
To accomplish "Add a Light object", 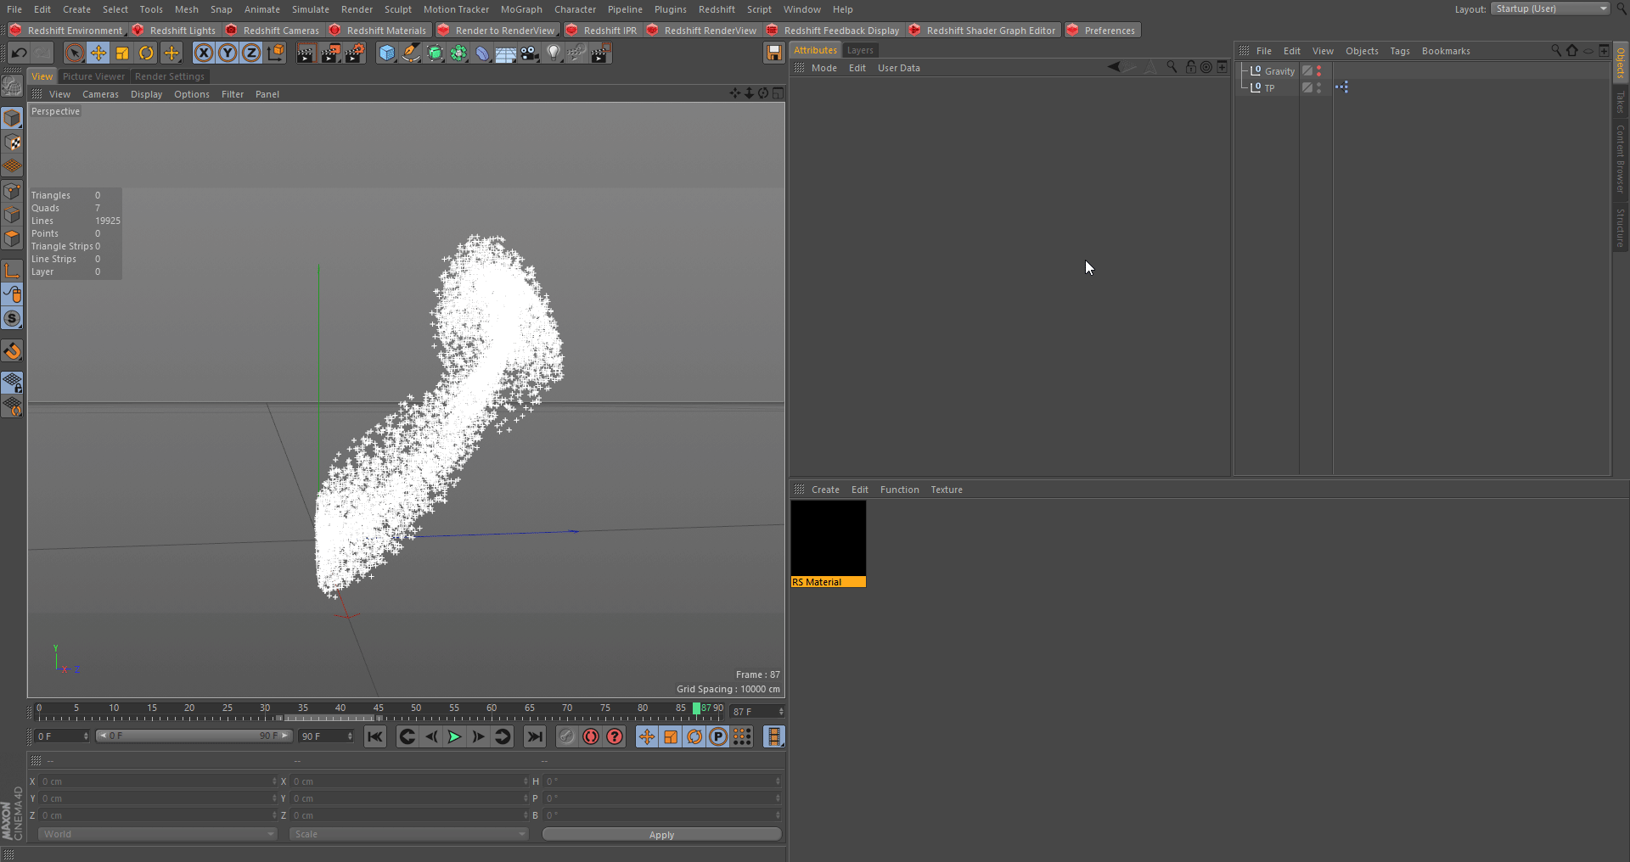I will (554, 53).
